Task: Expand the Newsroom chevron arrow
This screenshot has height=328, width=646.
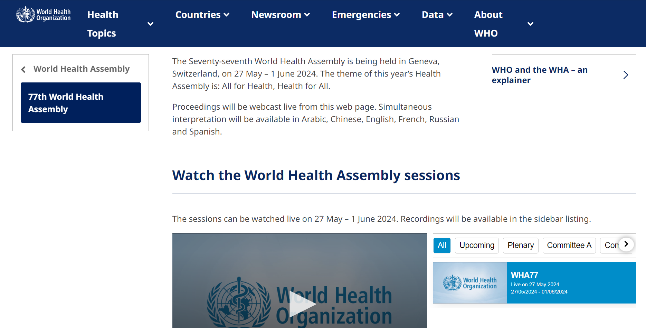Action: tap(307, 14)
